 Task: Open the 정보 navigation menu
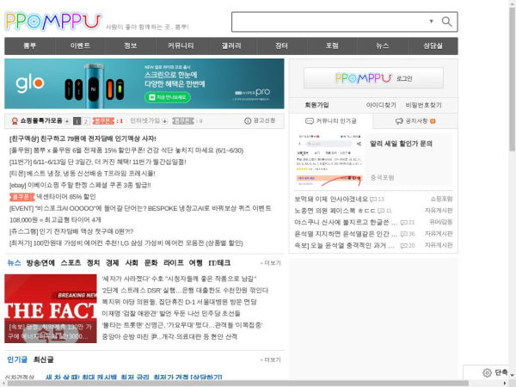pos(131,46)
